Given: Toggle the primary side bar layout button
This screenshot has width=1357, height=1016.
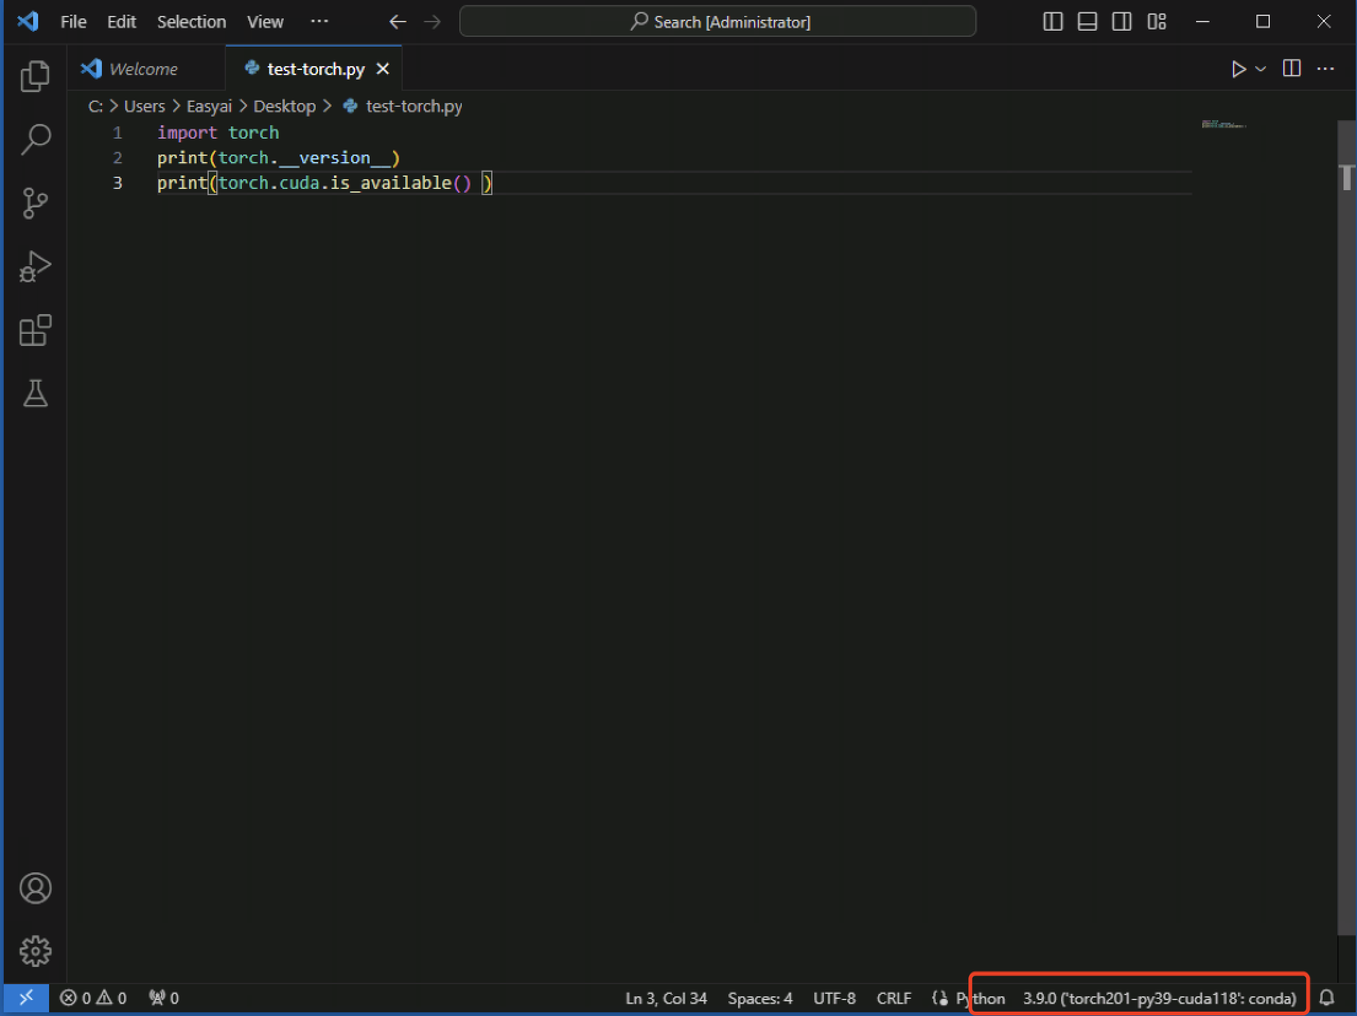Looking at the screenshot, I should click(1053, 21).
